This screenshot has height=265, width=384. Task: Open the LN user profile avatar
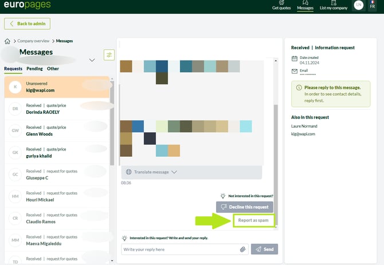pos(359,5)
